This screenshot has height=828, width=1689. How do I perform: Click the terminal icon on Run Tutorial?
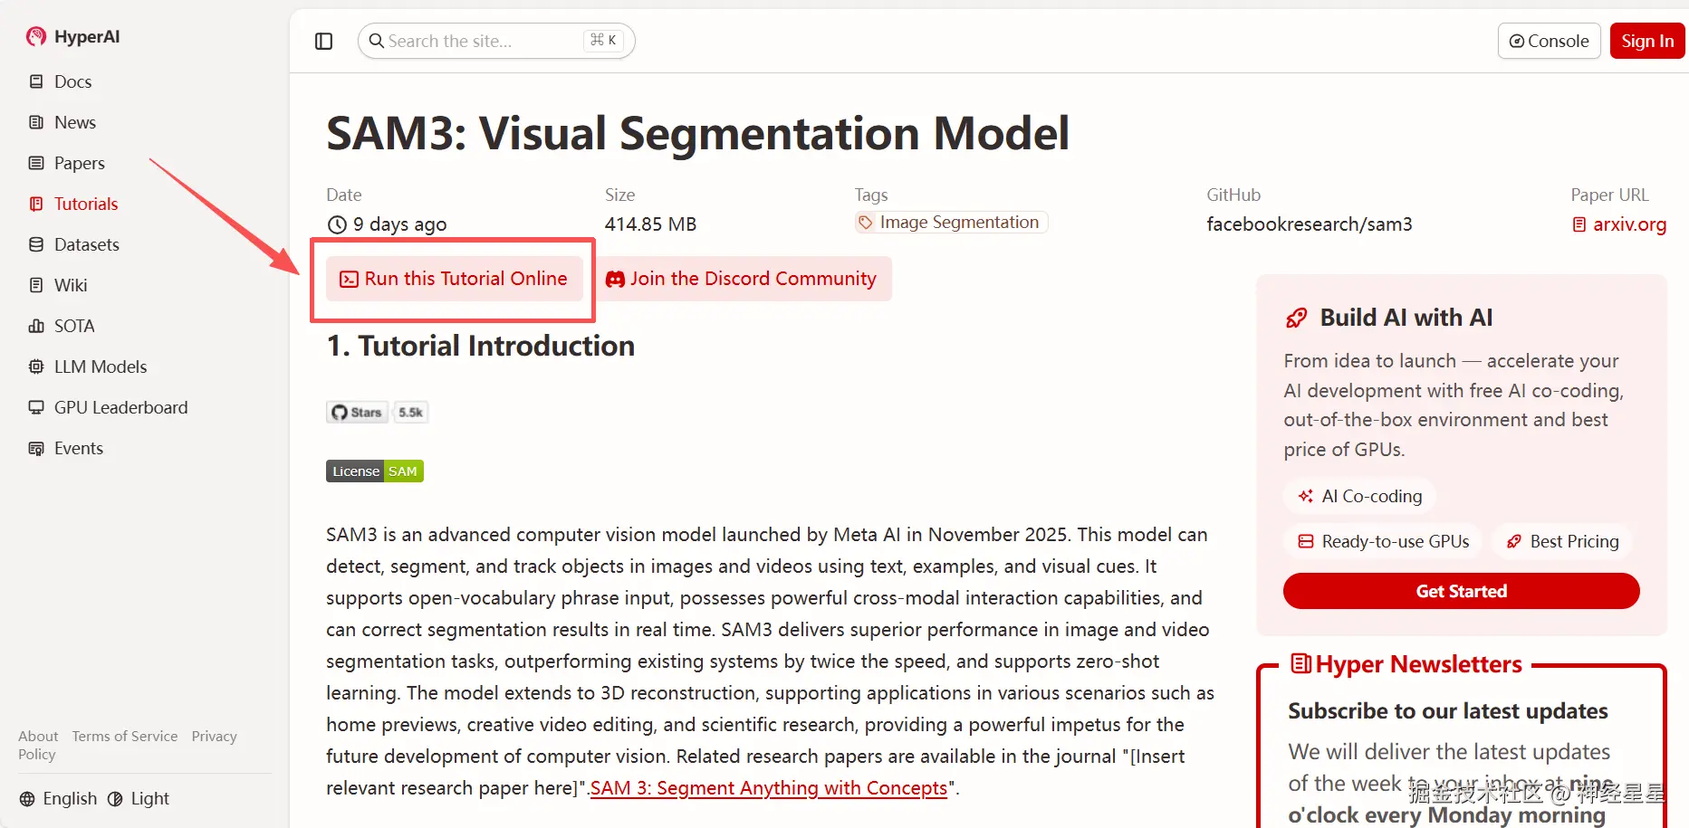[x=349, y=279]
